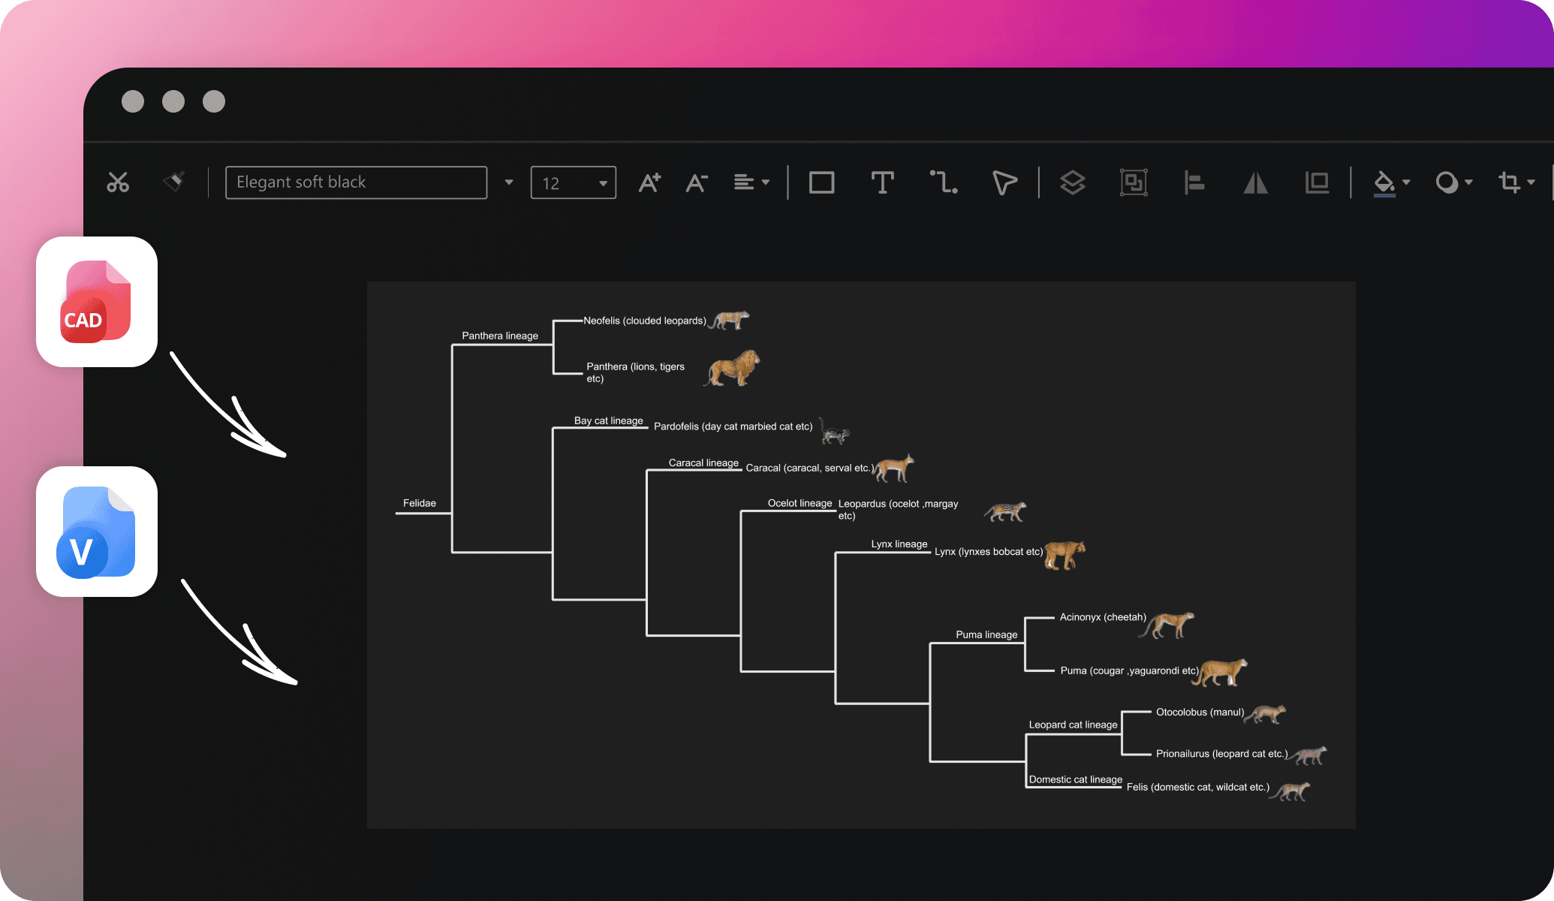
Task: Click the CAD file icon
Action: [x=97, y=302]
